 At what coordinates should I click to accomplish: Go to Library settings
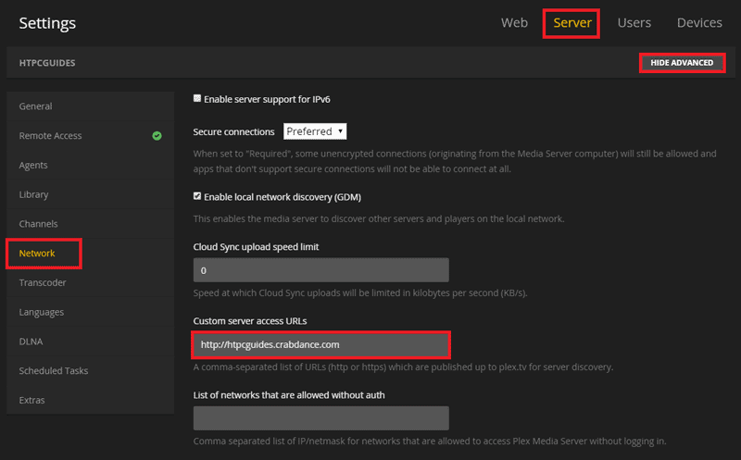point(34,195)
